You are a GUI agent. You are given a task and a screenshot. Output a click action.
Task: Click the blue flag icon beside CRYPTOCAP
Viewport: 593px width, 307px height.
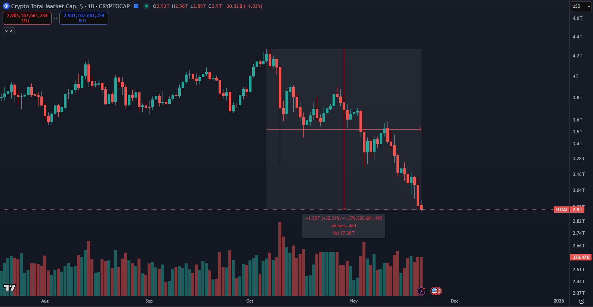pos(136,6)
